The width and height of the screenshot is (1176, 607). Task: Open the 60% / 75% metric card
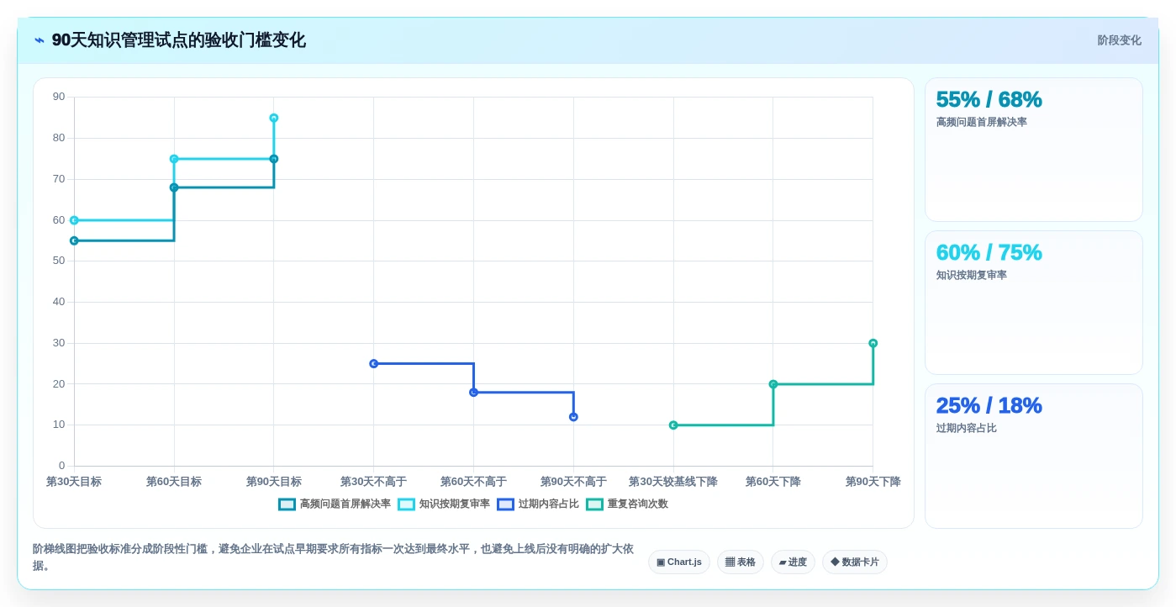coord(1033,303)
